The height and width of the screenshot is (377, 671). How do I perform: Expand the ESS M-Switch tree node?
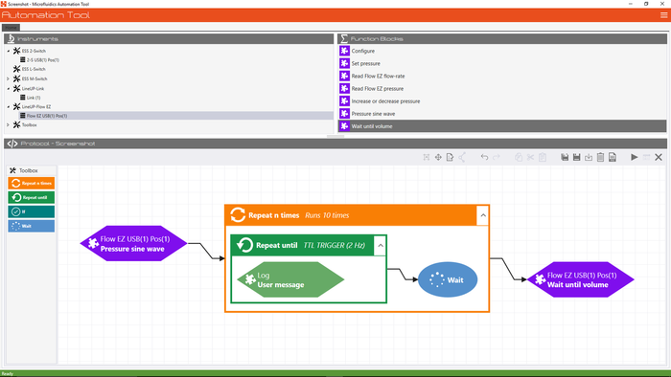[8, 78]
